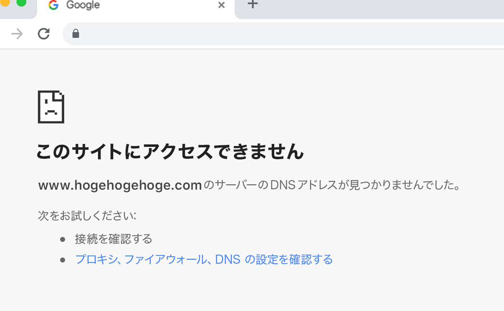Click the green maximize window button
This screenshot has height=311, width=504.
pos(21,2)
